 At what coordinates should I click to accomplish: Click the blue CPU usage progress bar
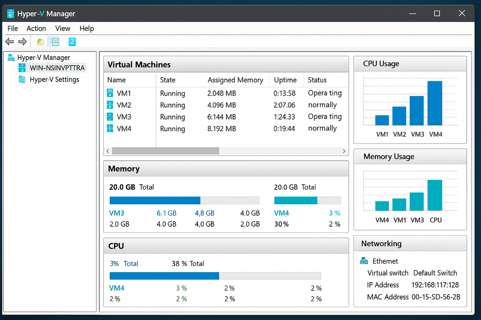coord(164,276)
